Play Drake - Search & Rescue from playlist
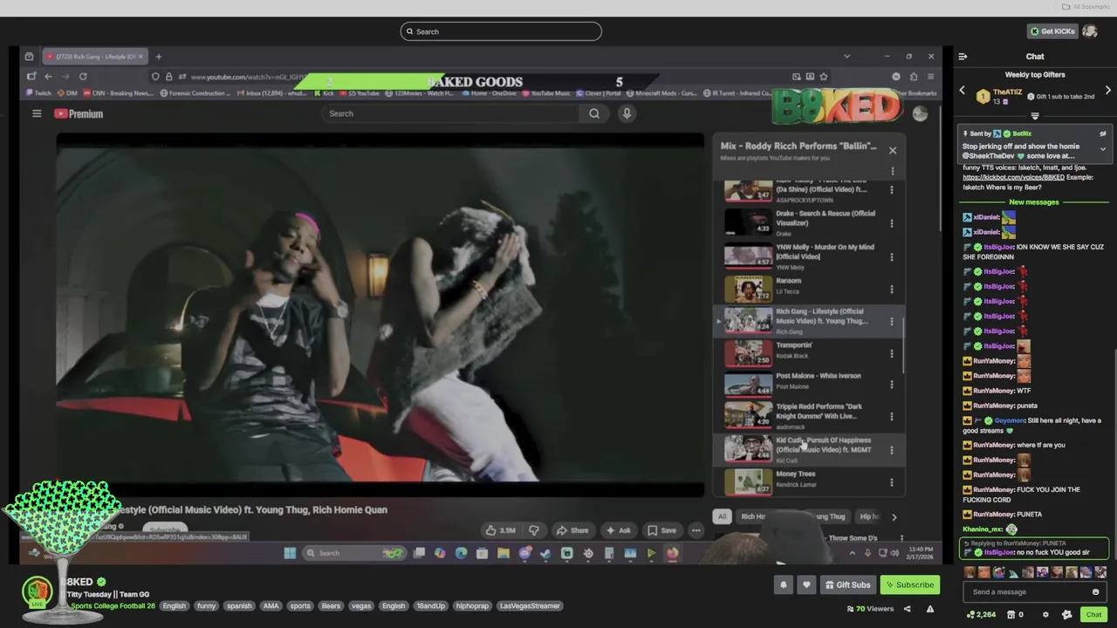 (807, 222)
